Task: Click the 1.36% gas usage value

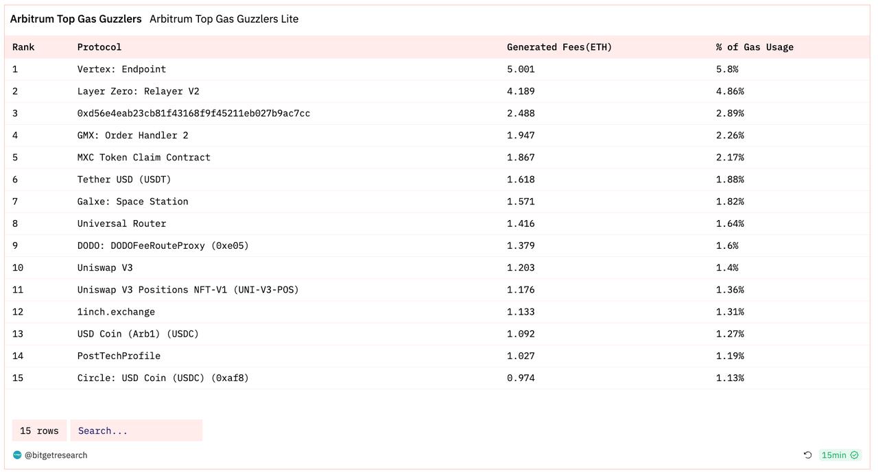Action: point(730,289)
